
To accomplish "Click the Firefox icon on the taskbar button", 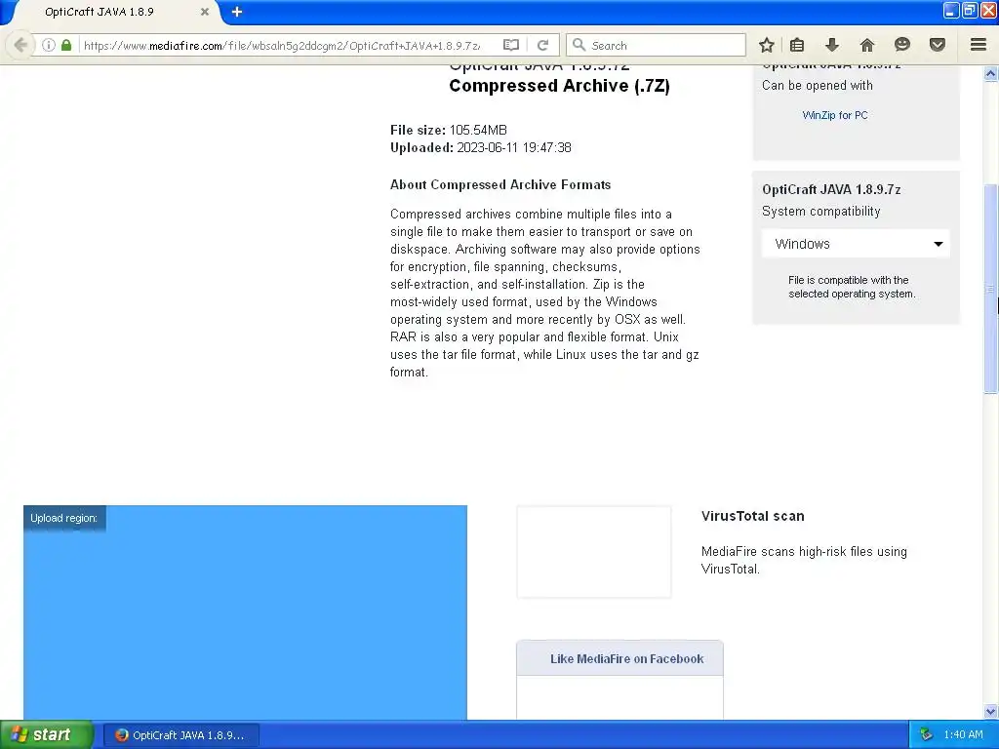I will tap(121, 735).
